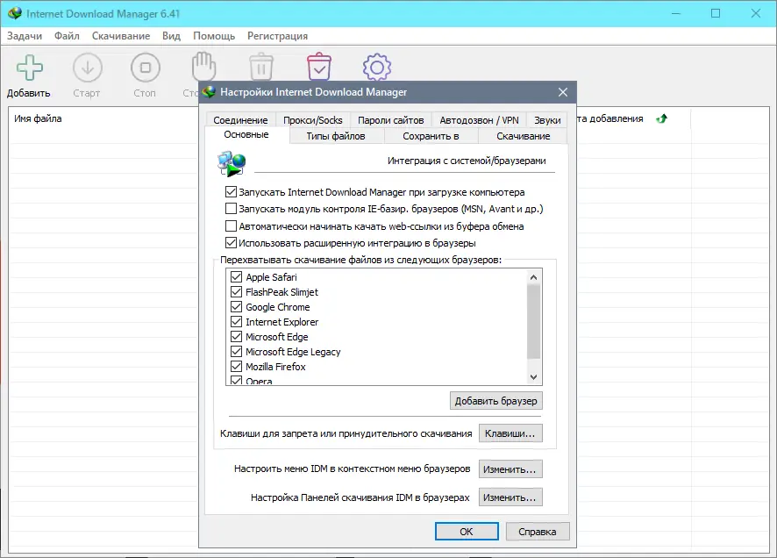The height and width of the screenshot is (558, 777).
Task: Open the Задачи menu
Action: pyautogui.click(x=25, y=36)
